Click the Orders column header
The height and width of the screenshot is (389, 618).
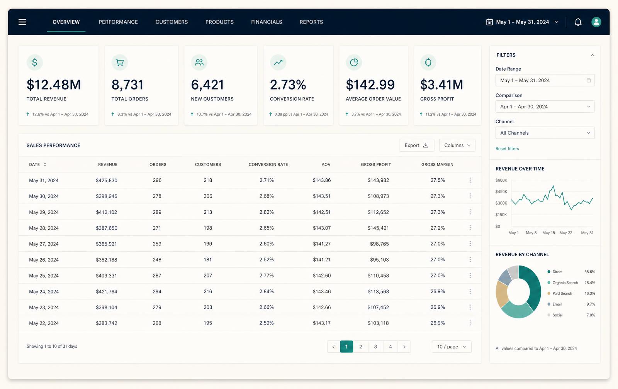[x=158, y=164]
